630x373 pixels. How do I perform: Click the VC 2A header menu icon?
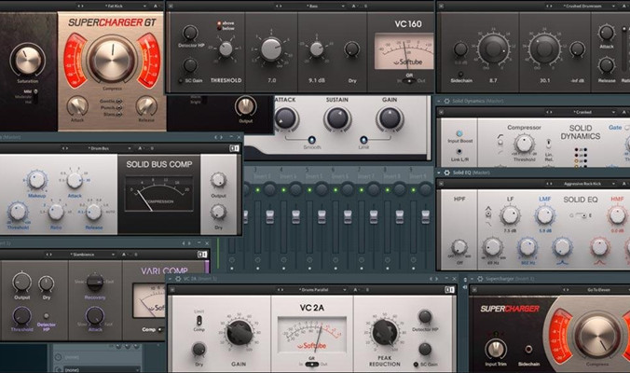171,290
